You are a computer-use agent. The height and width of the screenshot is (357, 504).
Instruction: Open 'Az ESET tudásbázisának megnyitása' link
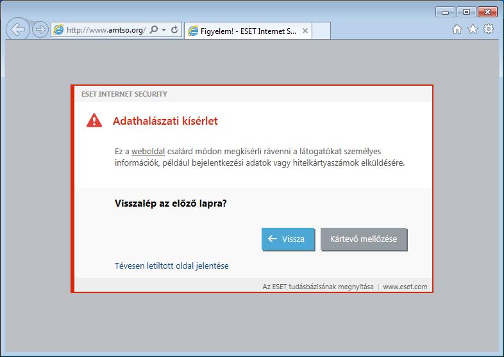point(318,287)
